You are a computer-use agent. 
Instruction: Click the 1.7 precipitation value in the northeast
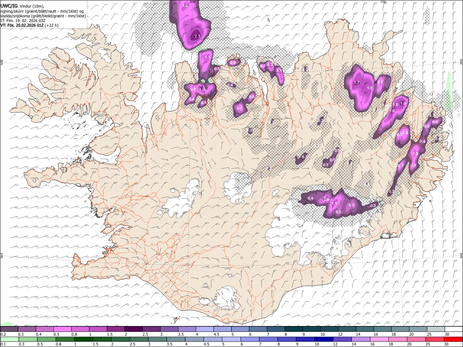click(357, 83)
